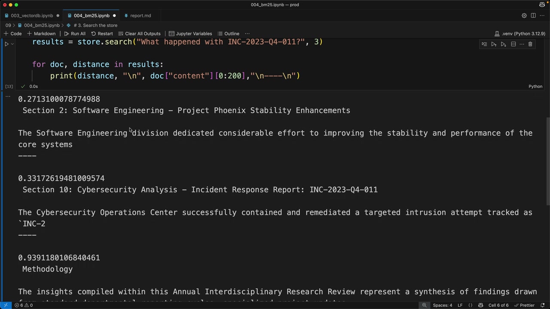
Task: Toggle the Outline view
Action: point(228,33)
